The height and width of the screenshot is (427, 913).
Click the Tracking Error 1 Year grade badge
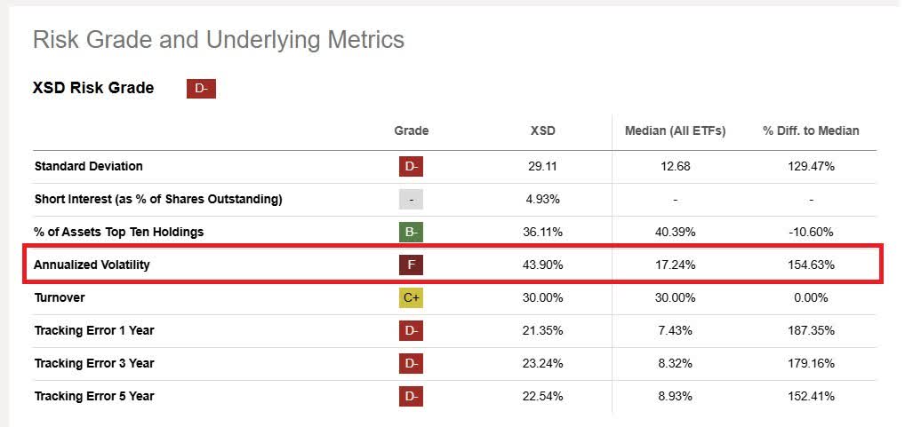tap(411, 330)
